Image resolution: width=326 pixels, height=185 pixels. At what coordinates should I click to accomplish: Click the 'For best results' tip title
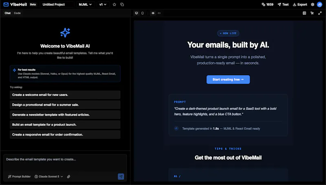[26, 70]
